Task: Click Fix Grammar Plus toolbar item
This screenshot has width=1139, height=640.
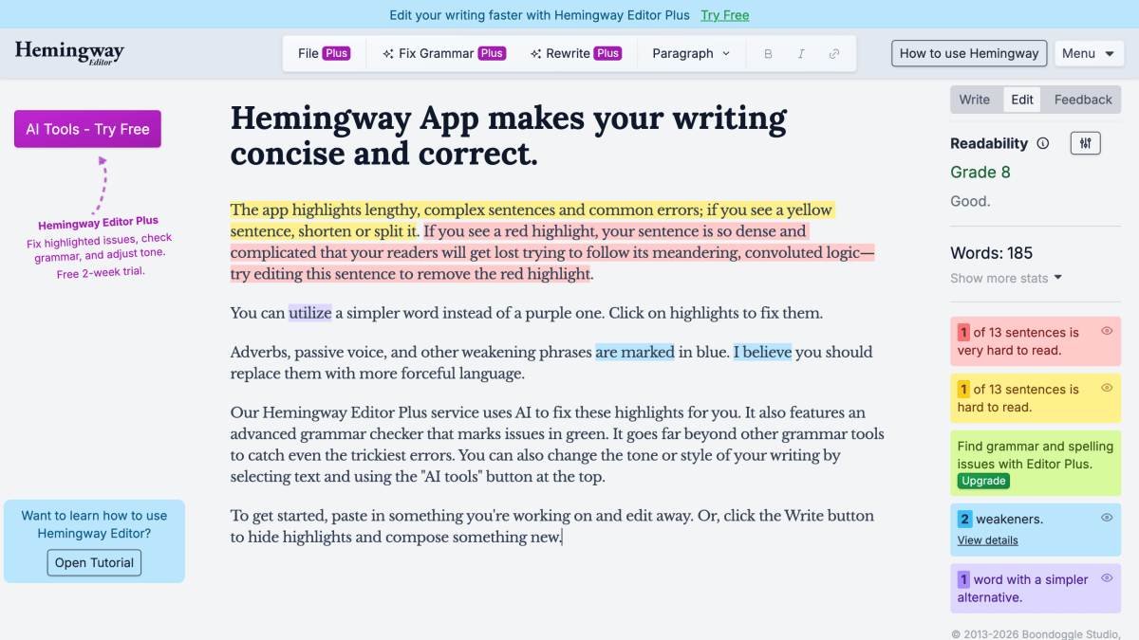Action: pos(443,54)
